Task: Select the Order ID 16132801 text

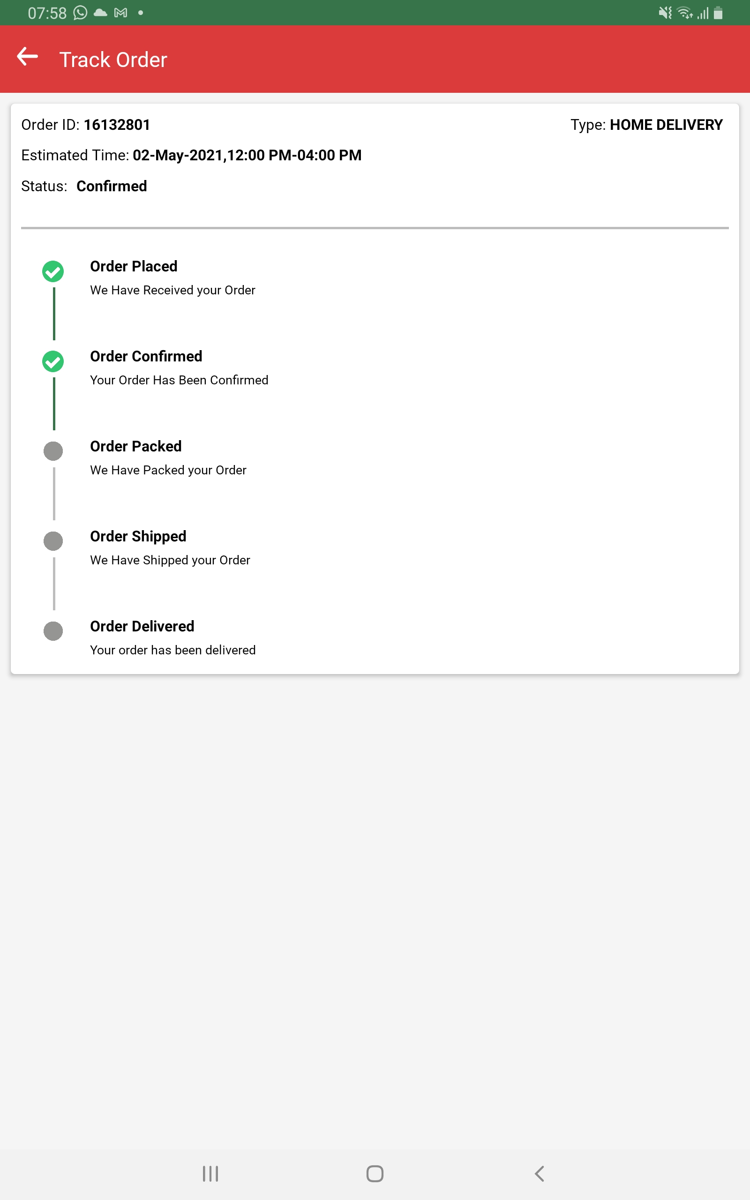Action: click(117, 125)
